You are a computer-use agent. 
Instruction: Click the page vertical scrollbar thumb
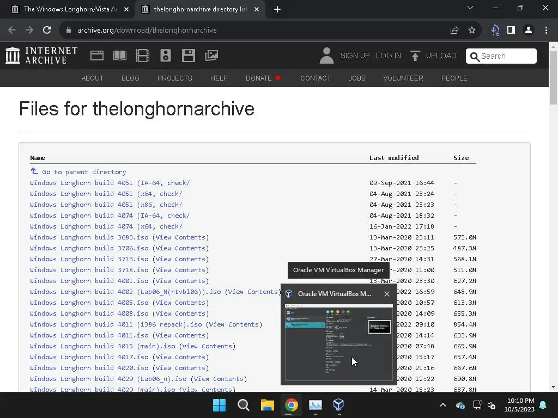[553, 77]
